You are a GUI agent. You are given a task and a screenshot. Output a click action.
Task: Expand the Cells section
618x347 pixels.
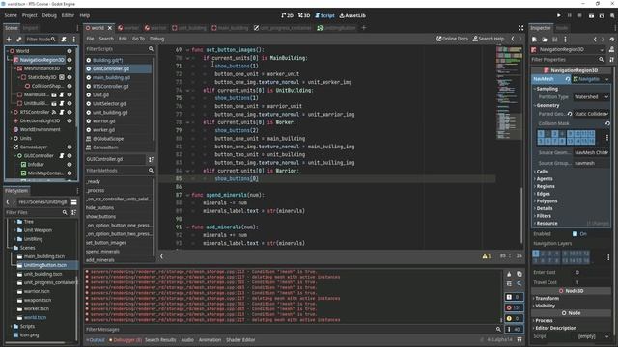pos(541,172)
